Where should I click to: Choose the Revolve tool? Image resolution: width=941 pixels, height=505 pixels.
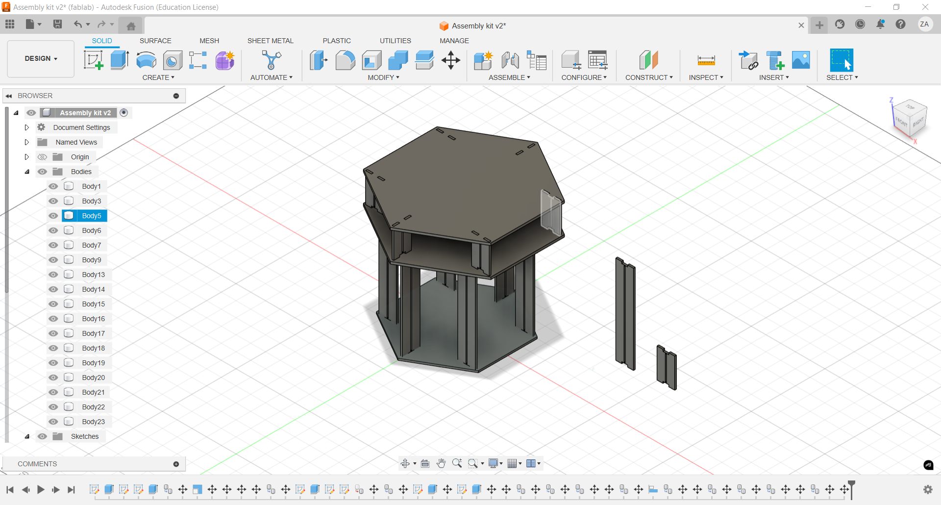point(146,60)
